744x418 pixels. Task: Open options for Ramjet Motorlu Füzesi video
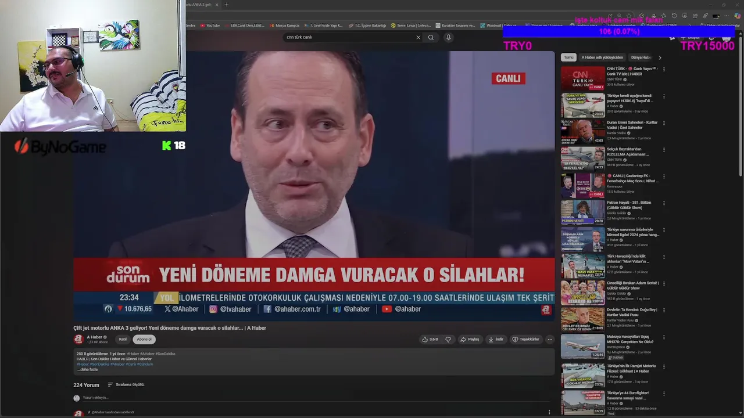[x=664, y=366]
